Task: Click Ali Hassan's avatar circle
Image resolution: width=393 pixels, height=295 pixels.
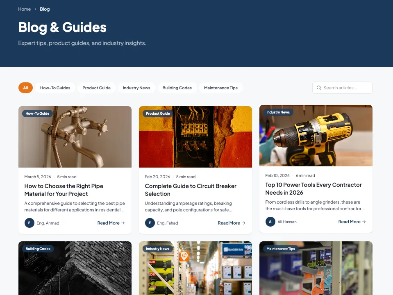Action: pyautogui.click(x=270, y=222)
